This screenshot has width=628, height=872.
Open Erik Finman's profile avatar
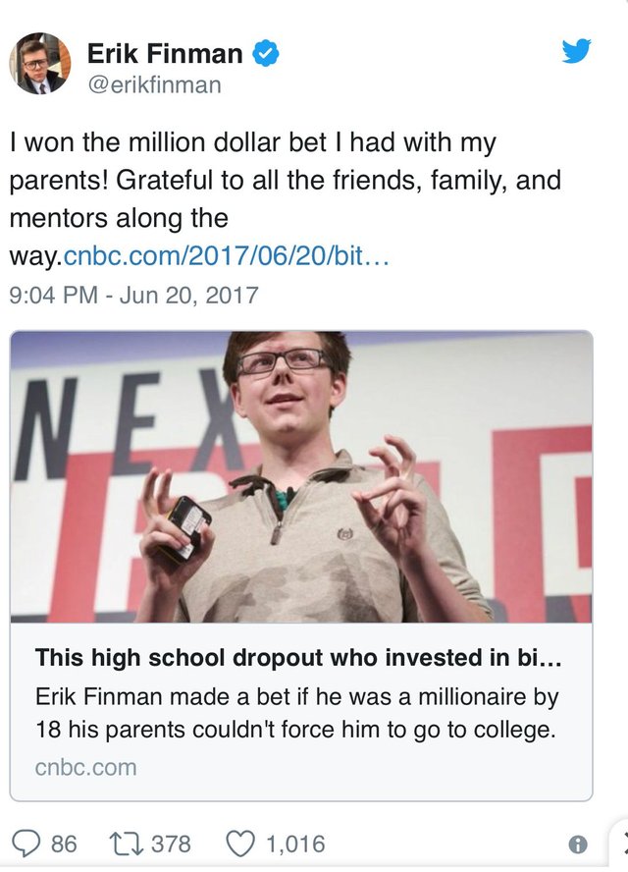click(x=40, y=64)
